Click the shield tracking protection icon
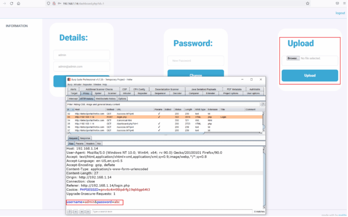Screen dimensions: 348x217 click(x=48, y=3)
